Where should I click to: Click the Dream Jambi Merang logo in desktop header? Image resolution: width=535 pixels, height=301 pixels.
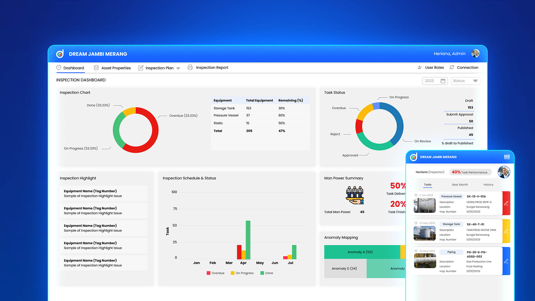pyautogui.click(x=60, y=54)
